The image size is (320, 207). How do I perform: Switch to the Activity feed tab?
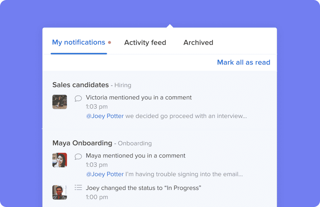click(x=145, y=42)
